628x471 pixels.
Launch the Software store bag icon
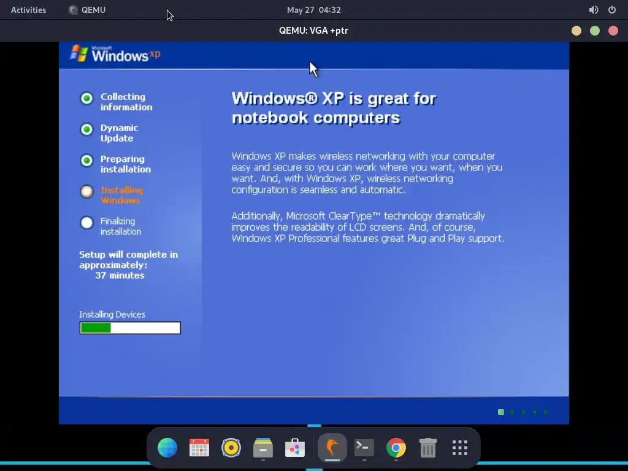295,447
